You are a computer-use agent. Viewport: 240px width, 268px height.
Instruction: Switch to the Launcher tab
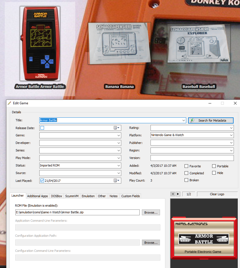click(18, 195)
